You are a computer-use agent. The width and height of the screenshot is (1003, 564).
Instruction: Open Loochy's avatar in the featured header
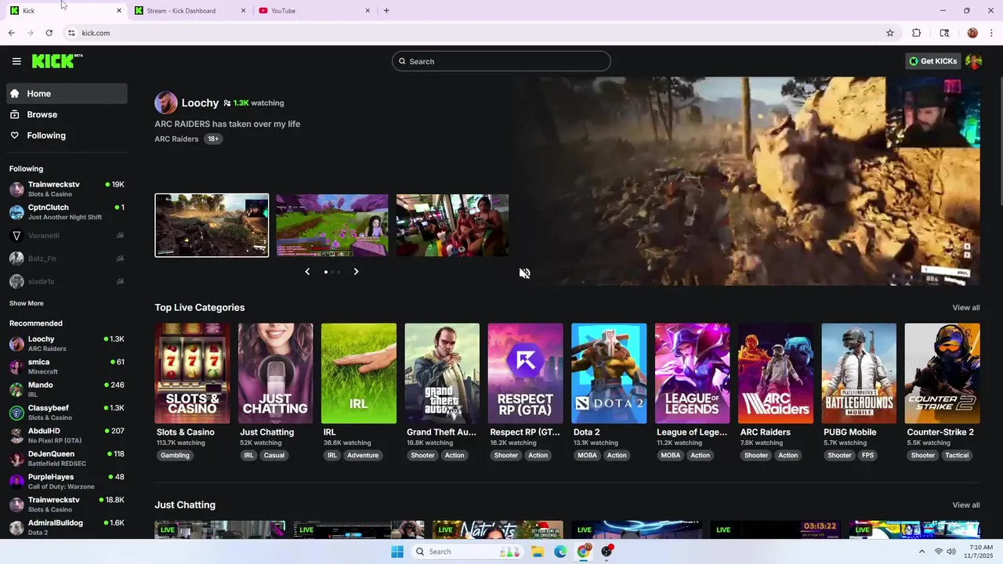(166, 103)
